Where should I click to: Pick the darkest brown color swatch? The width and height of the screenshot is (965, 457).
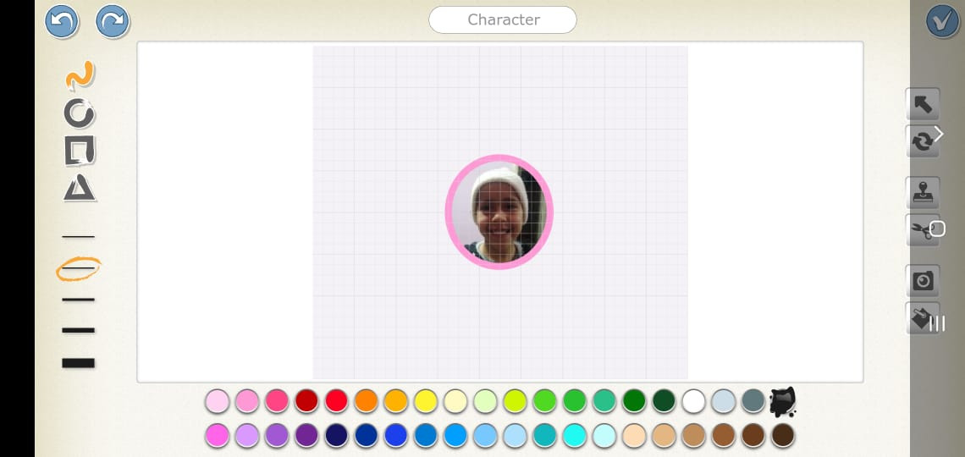(783, 436)
